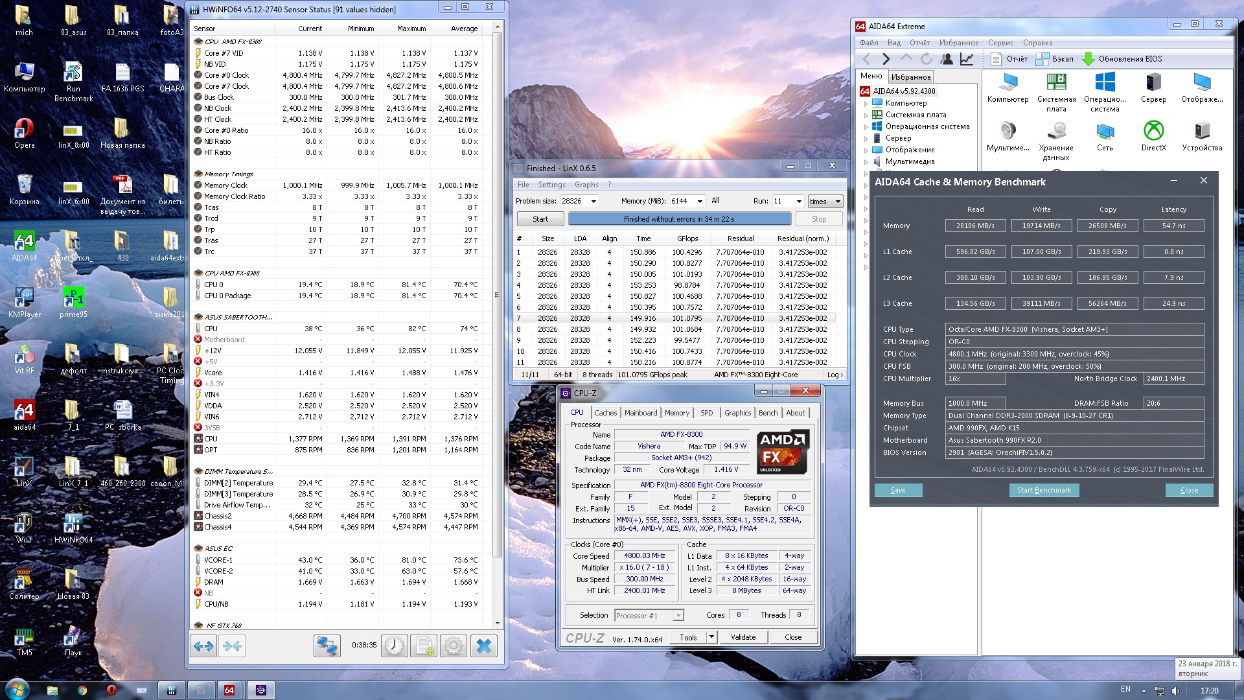Click the BIOS updates green arrow
1244x700 pixels.
1088,59
